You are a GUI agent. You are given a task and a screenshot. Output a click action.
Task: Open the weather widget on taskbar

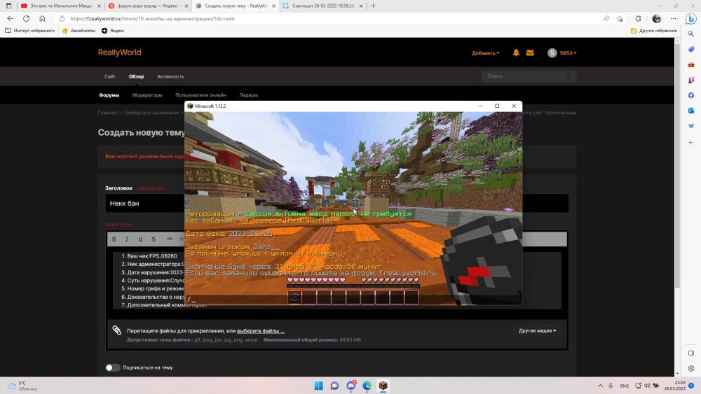click(22, 386)
